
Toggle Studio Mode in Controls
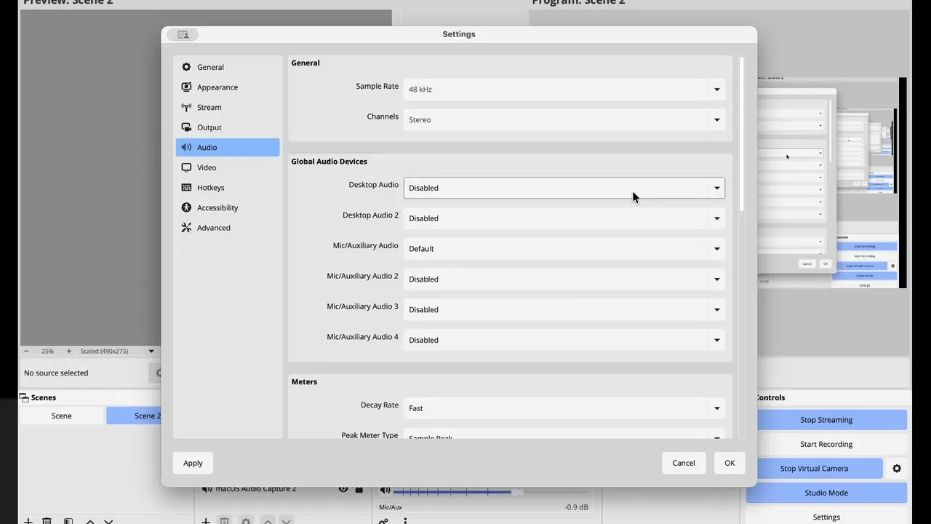click(826, 493)
